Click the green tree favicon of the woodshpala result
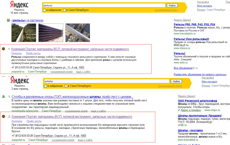This screenshot has height=145, width=230. [3, 96]
